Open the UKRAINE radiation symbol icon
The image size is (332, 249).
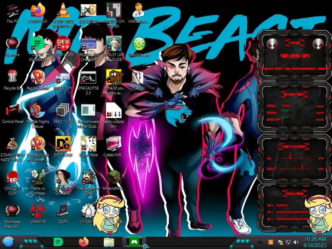(x=38, y=214)
